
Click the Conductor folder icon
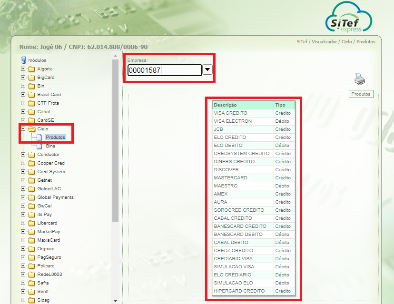[31, 155]
